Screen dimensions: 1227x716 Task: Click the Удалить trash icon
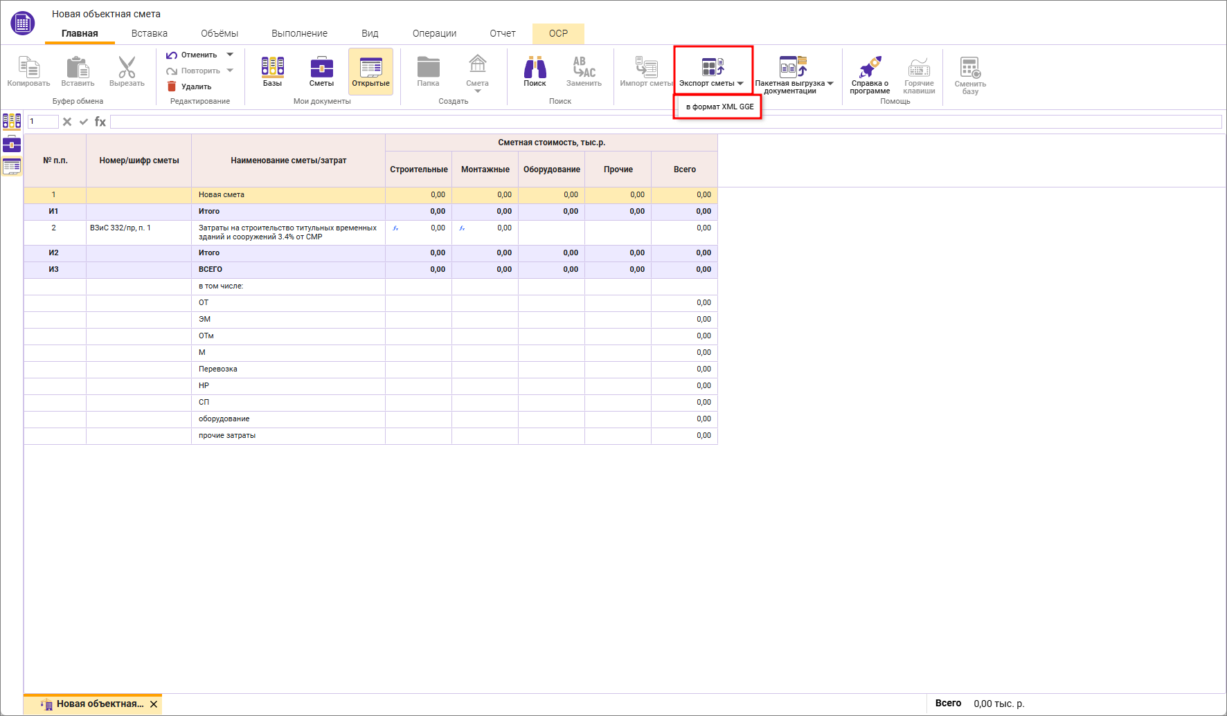click(x=172, y=86)
